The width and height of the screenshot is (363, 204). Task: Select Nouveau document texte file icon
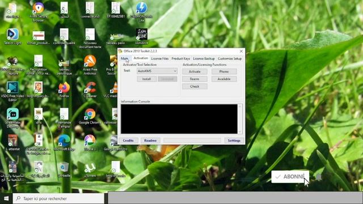pos(90,39)
